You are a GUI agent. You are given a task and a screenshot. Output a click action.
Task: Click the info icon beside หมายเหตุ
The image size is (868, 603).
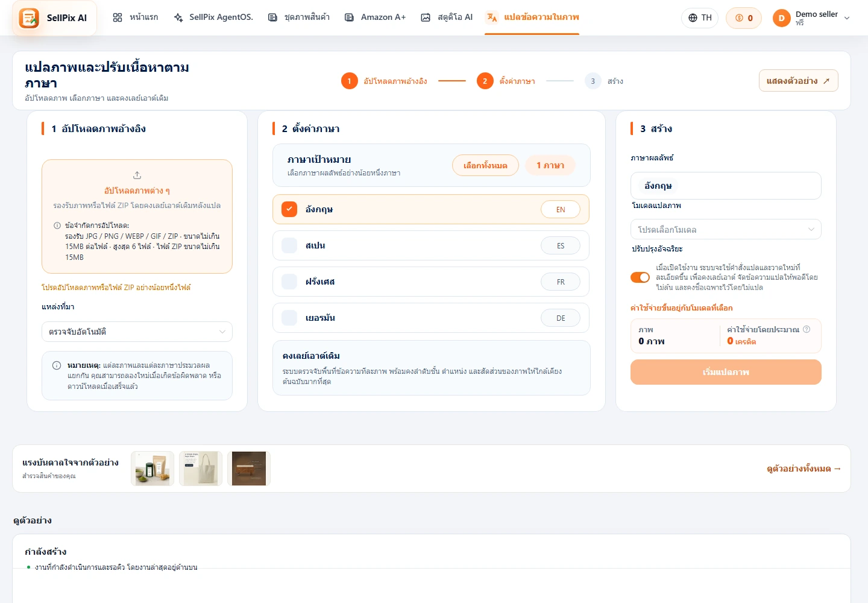tap(57, 365)
